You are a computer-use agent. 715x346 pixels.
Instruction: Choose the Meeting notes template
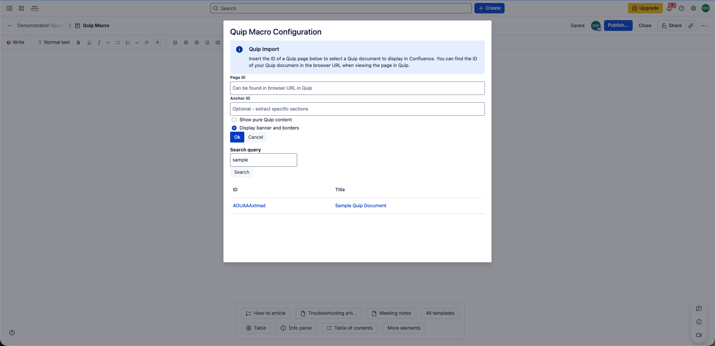[391, 313]
